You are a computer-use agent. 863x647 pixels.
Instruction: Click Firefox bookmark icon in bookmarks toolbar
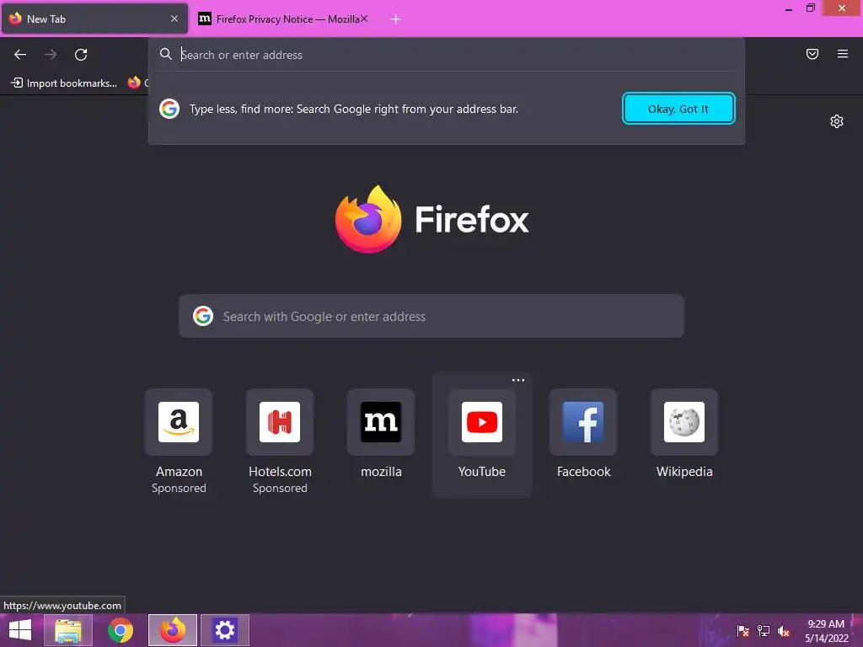pyautogui.click(x=134, y=83)
